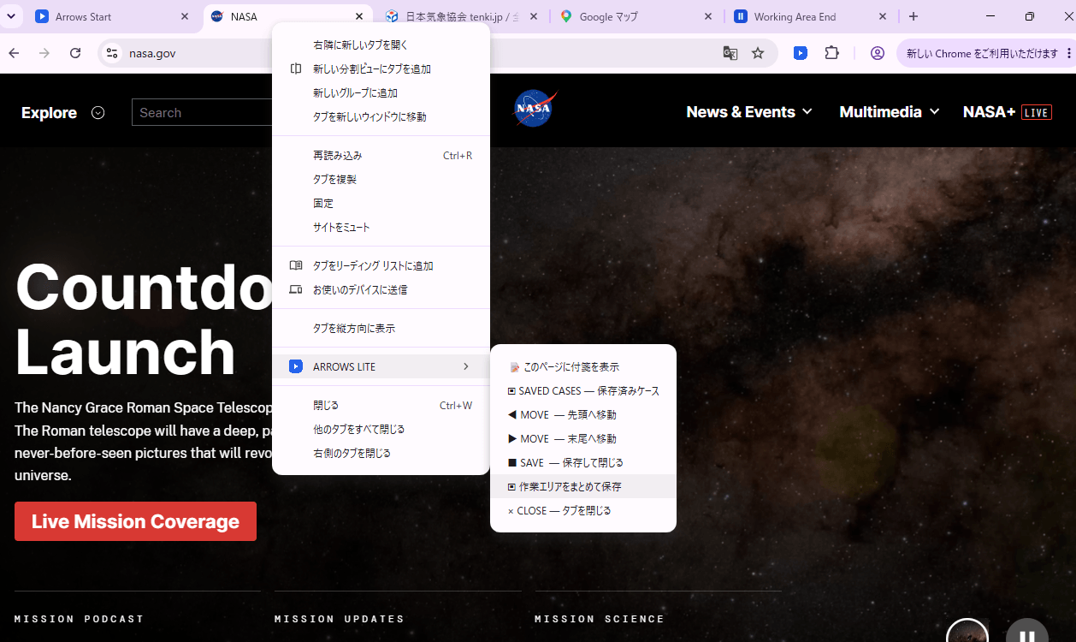This screenshot has width=1076, height=642.
Task: Select SAVE — 保存して閉じる
Action: click(583, 462)
